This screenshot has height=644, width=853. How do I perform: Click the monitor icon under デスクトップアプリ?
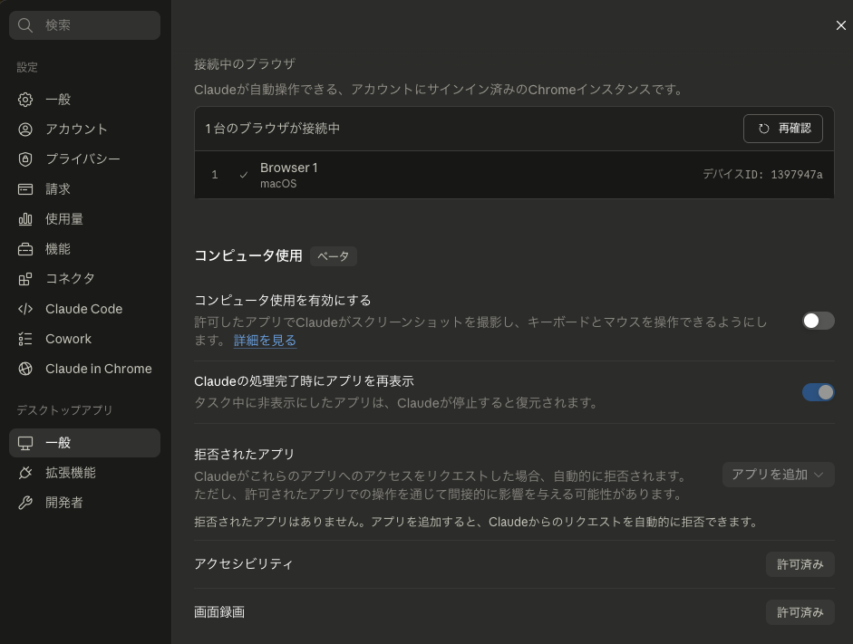[25, 443]
